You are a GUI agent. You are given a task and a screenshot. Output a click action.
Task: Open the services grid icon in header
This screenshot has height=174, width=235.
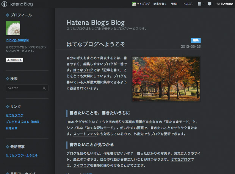click(x=199, y=4)
